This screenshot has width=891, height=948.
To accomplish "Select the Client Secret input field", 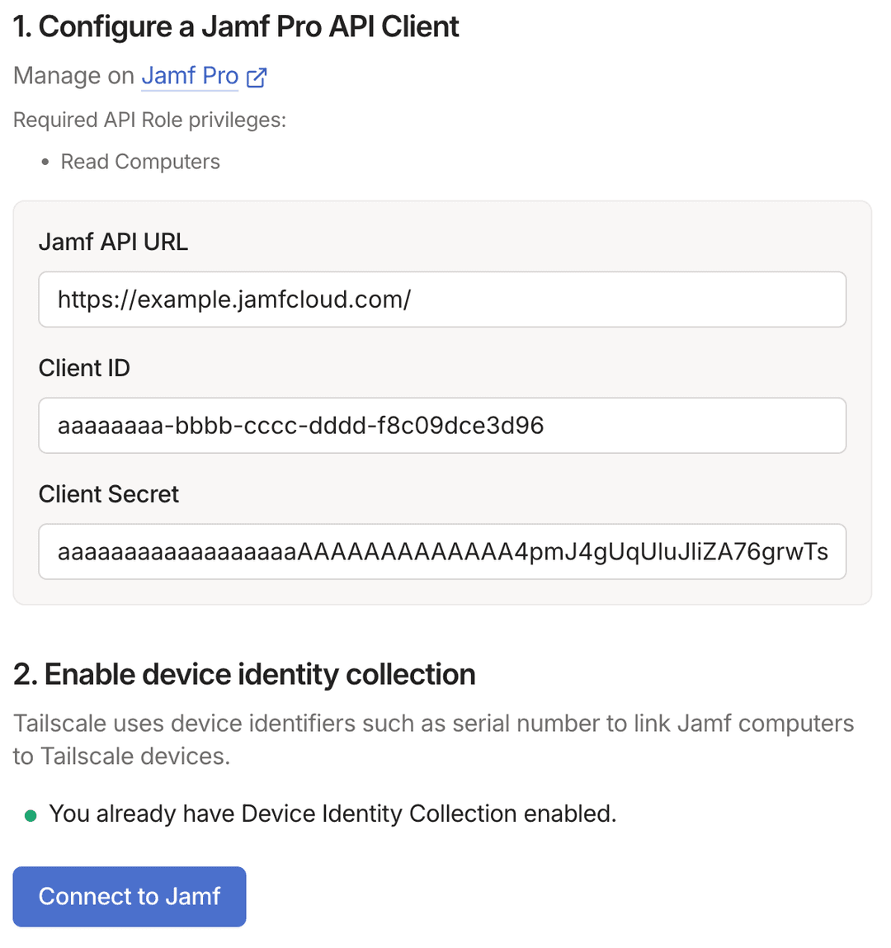I will (x=442, y=551).
